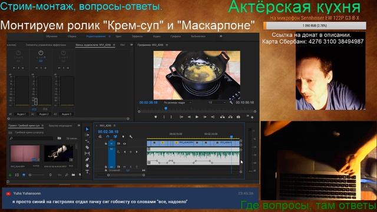Add marker in Program monitor transport

point(156,117)
